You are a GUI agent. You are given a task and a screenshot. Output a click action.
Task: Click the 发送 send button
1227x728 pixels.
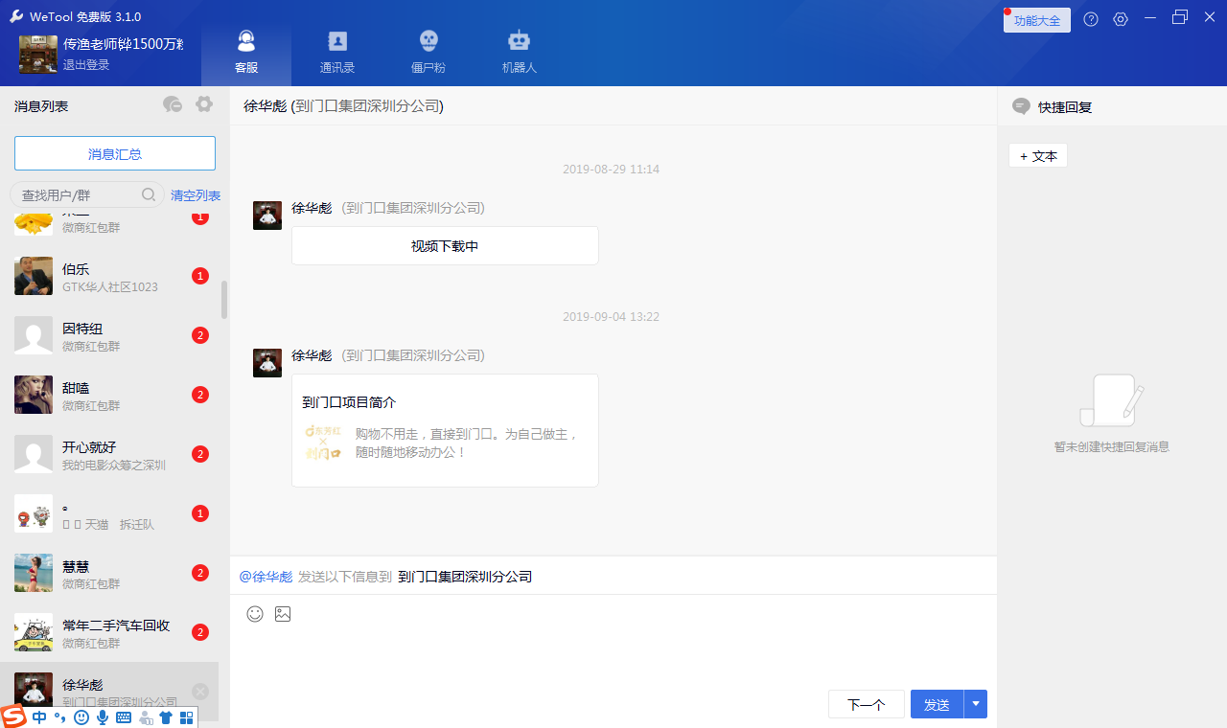click(937, 704)
